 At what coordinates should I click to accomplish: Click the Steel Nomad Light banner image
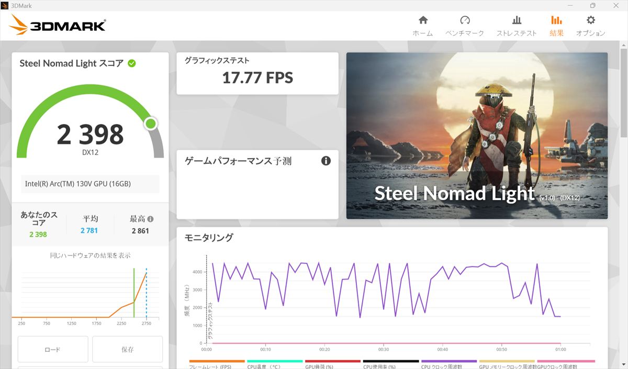(477, 136)
